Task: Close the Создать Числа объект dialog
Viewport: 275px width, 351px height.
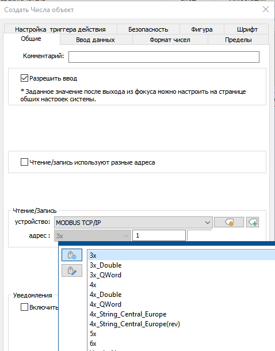Action: 266,9
